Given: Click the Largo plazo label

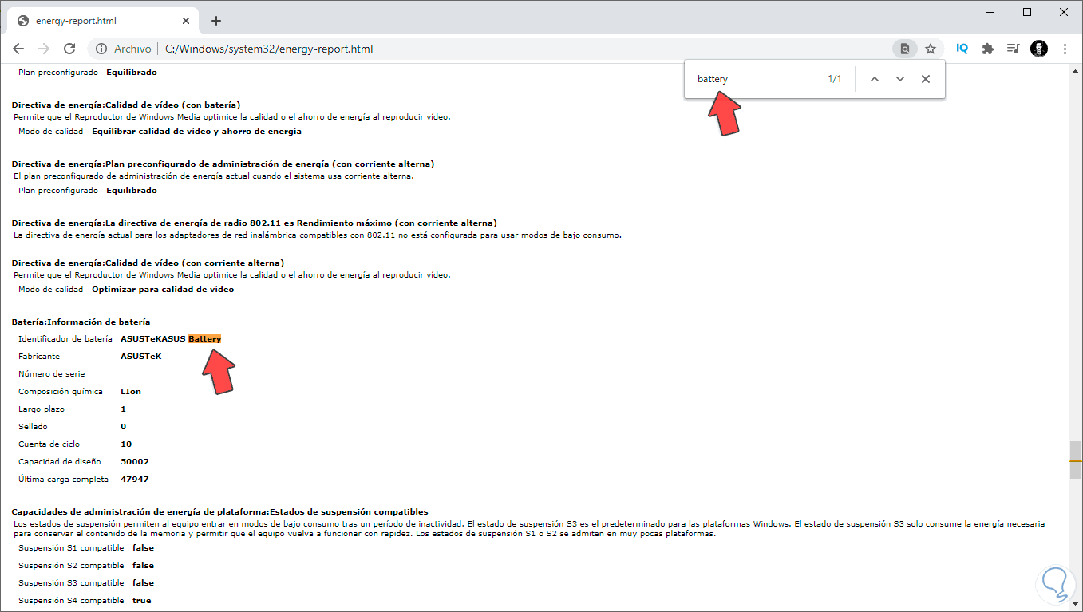Looking at the screenshot, I should (x=42, y=409).
